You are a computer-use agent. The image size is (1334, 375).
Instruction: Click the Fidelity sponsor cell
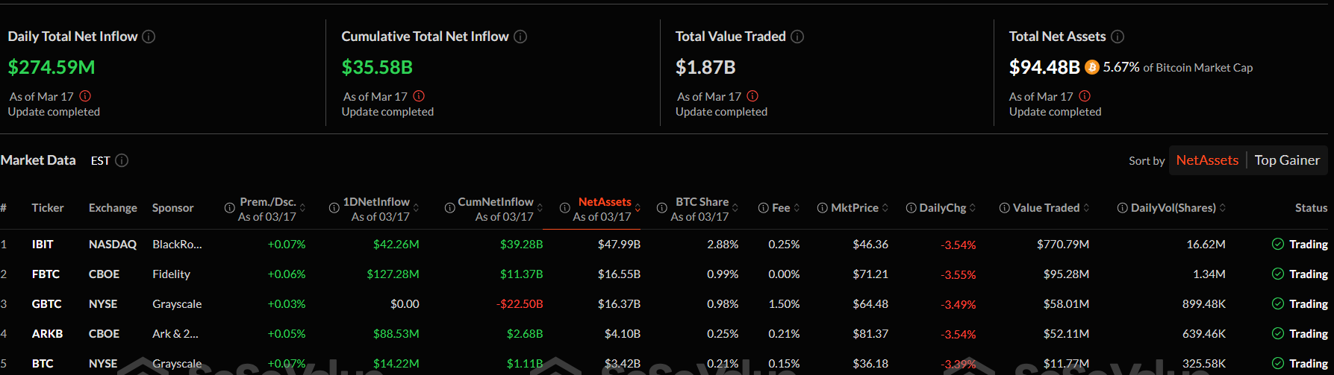point(171,274)
